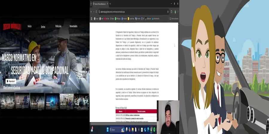The width and height of the screenshot is (269, 134).
Task: Close the Normas Oficiales Mexicanas tab
Action: coord(108,4)
